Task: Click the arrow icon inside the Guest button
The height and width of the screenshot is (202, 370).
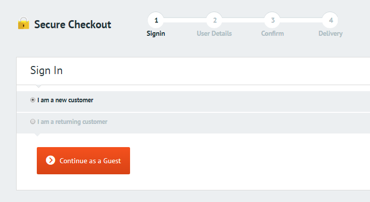Action: 50,160
